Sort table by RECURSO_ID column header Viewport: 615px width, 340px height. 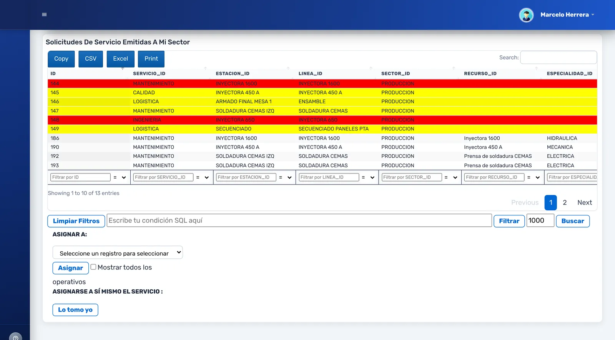(480, 73)
